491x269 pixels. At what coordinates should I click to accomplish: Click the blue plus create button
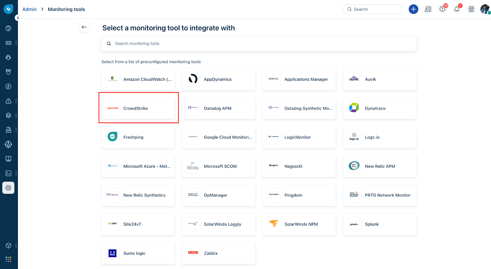(x=413, y=9)
